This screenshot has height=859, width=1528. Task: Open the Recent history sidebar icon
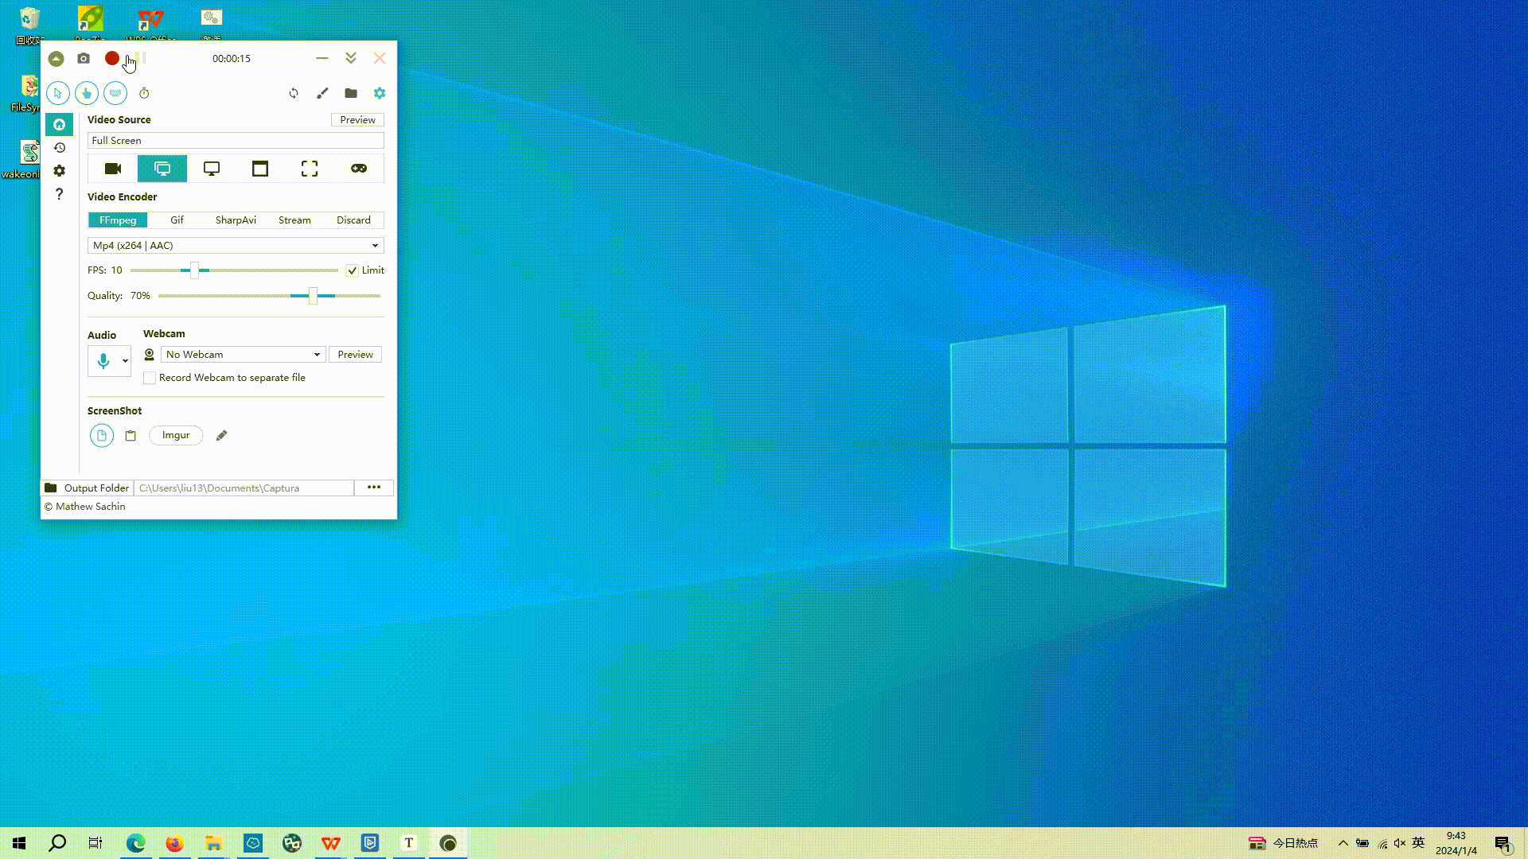click(60, 148)
